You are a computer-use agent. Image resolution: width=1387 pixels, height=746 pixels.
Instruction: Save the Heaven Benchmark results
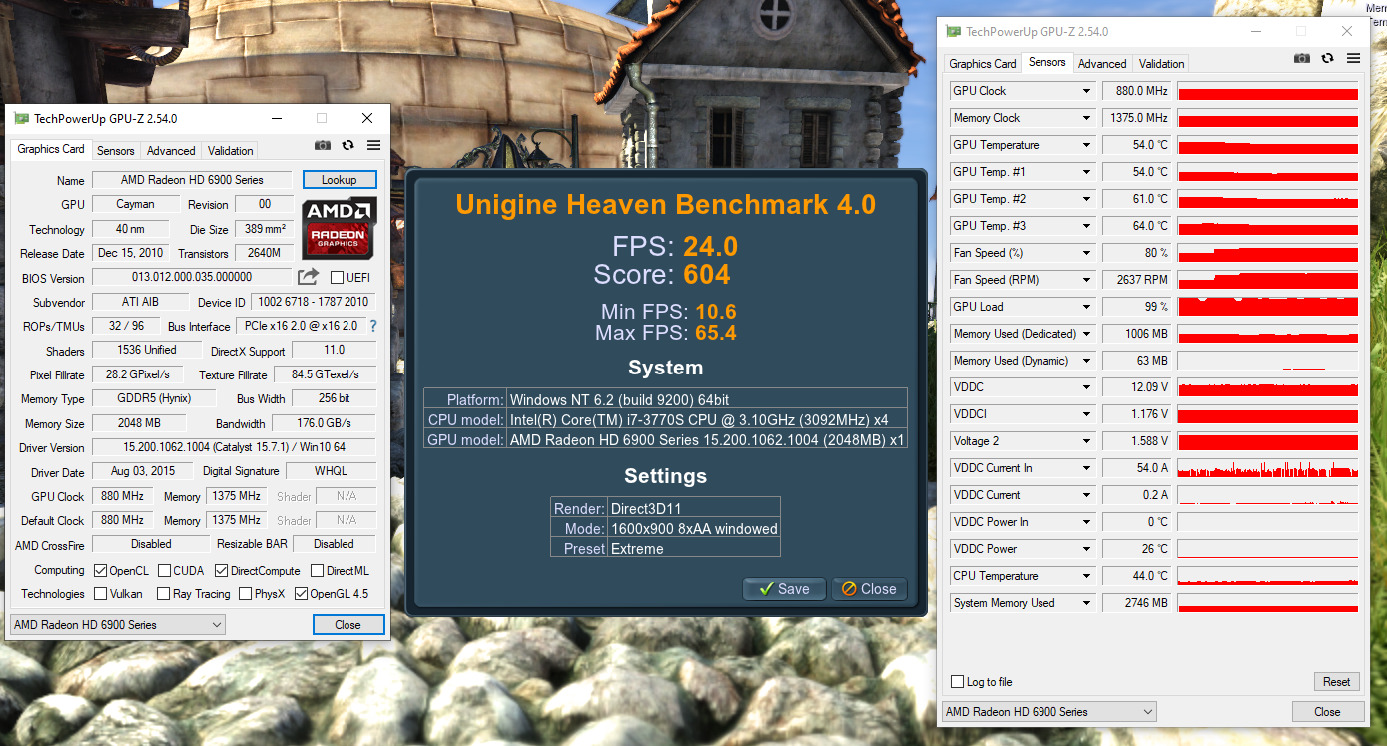pyautogui.click(x=784, y=589)
